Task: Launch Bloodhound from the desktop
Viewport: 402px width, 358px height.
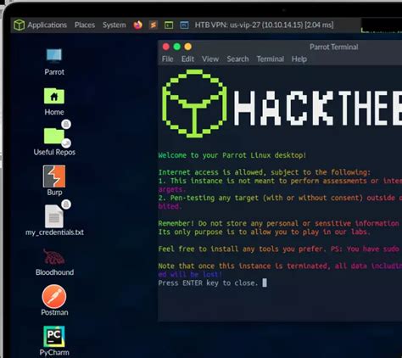Action: click(54, 262)
